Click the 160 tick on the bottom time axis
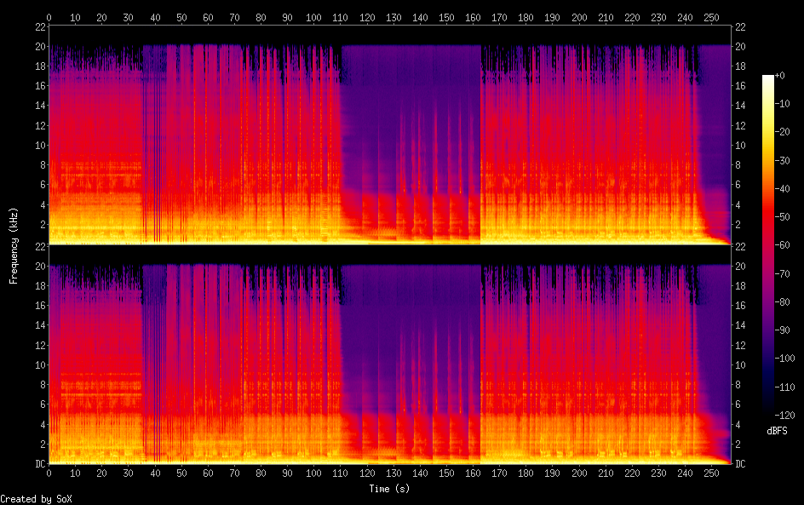 [x=473, y=473]
